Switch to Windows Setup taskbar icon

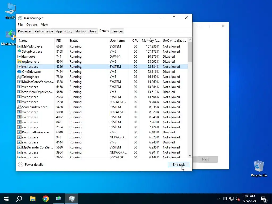(59, 199)
